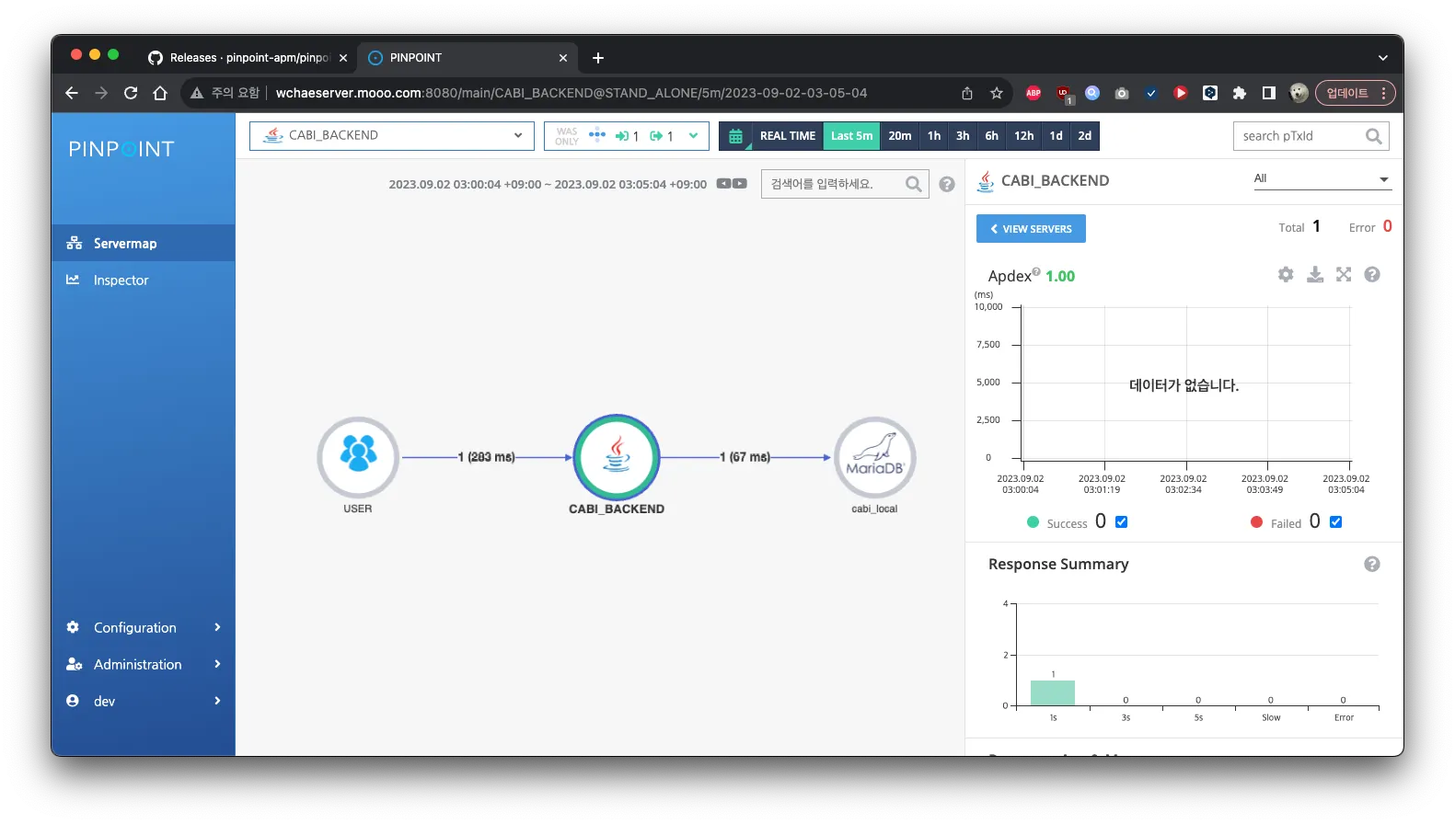Download the Apdex scatter chart
Screen dimensions: 1455x824
(x=1315, y=274)
